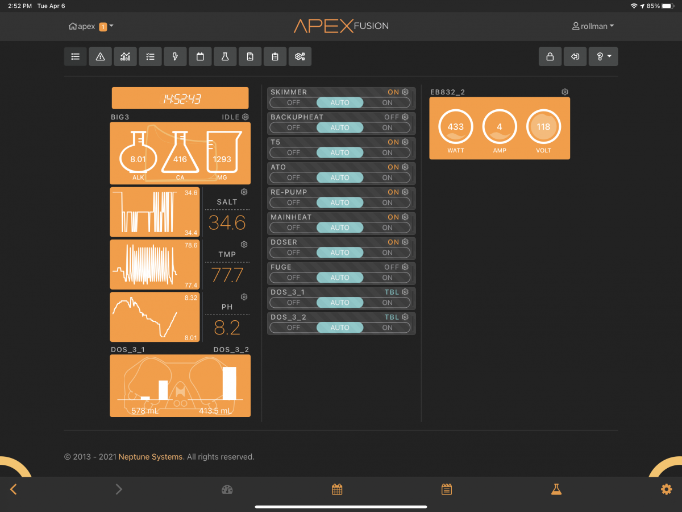Expand the apex home dropdown

pyautogui.click(x=91, y=26)
